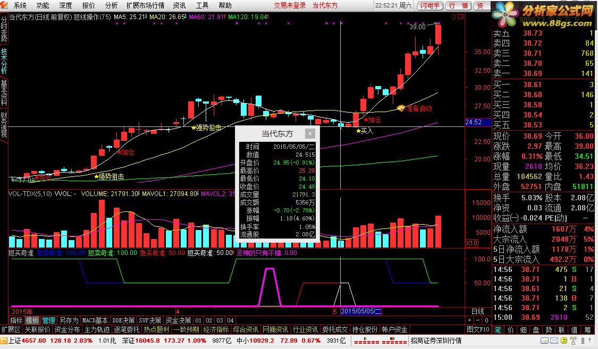The width and height of the screenshot is (598, 349).
Task: Open the 资讯 menu
Action: coord(179,5)
